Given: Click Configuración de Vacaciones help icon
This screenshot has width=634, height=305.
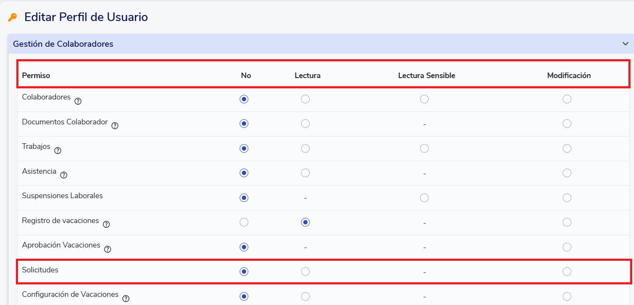Looking at the screenshot, I should pyautogui.click(x=126, y=299).
